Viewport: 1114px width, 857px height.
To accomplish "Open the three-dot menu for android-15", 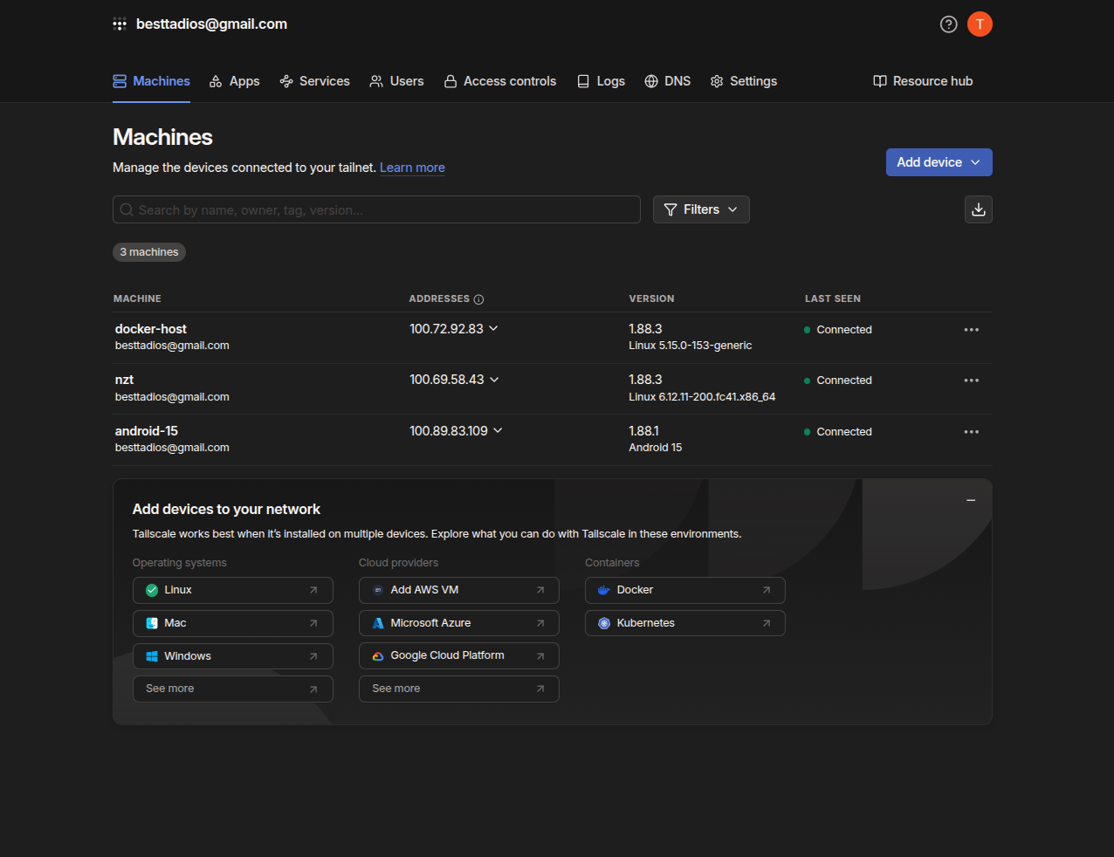I will click(971, 432).
